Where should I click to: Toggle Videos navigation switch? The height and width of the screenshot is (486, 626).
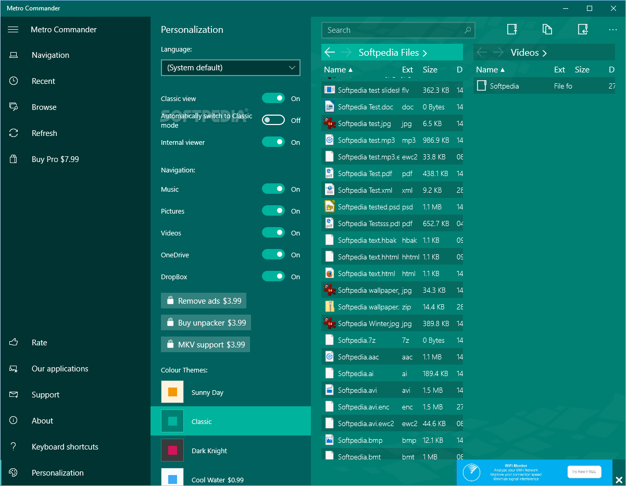tap(273, 233)
